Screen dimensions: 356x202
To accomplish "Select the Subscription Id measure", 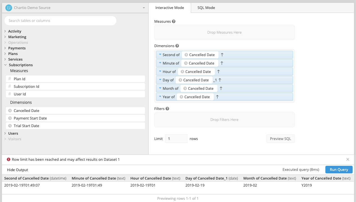I will coord(75,86).
